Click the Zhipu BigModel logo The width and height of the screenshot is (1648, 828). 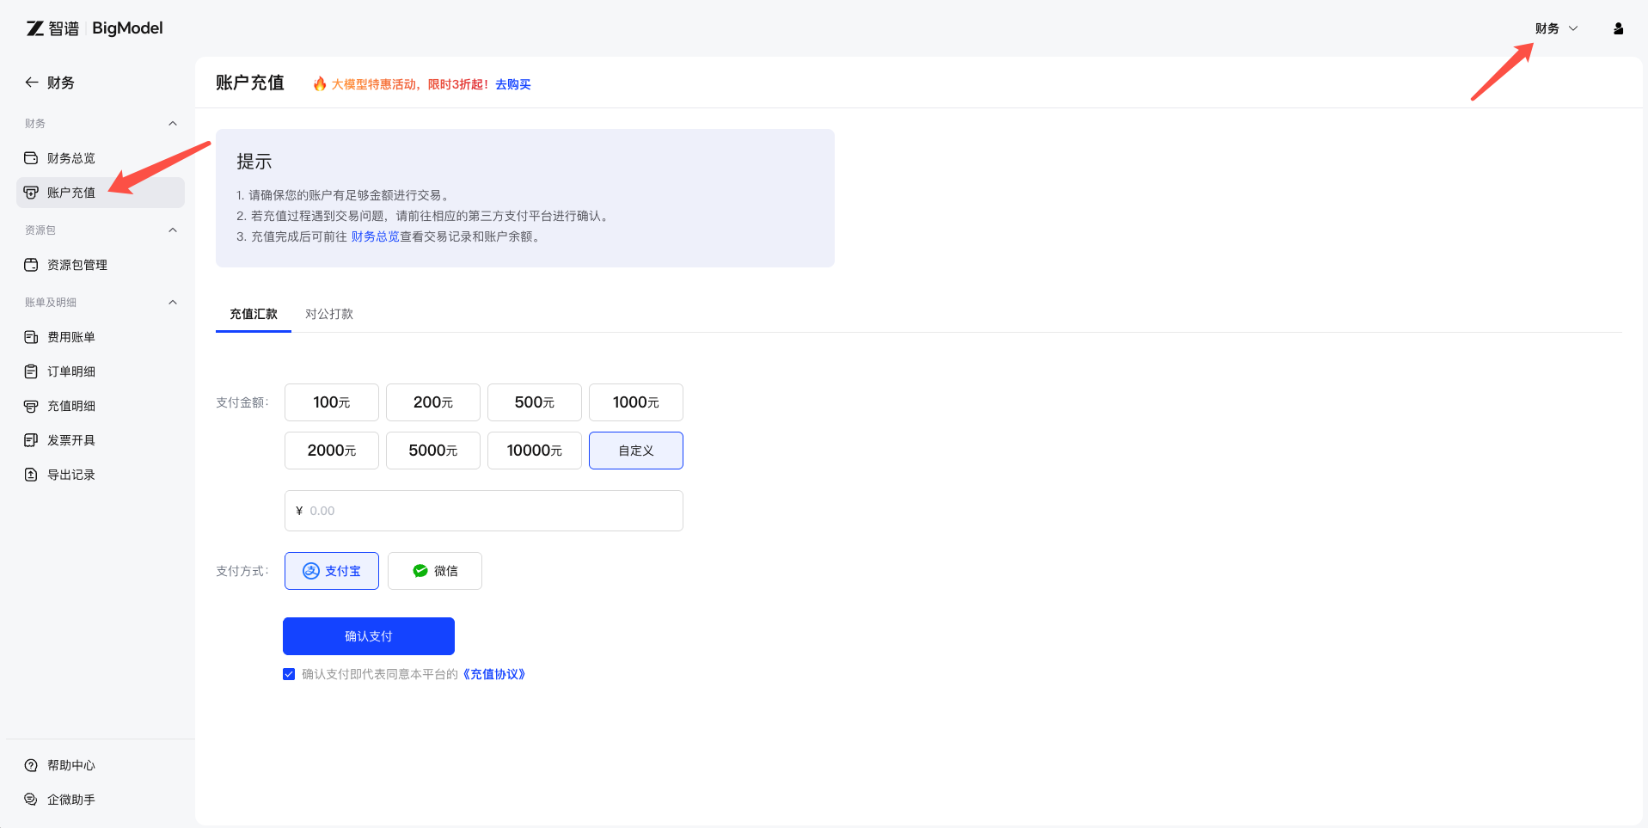pyautogui.click(x=95, y=28)
